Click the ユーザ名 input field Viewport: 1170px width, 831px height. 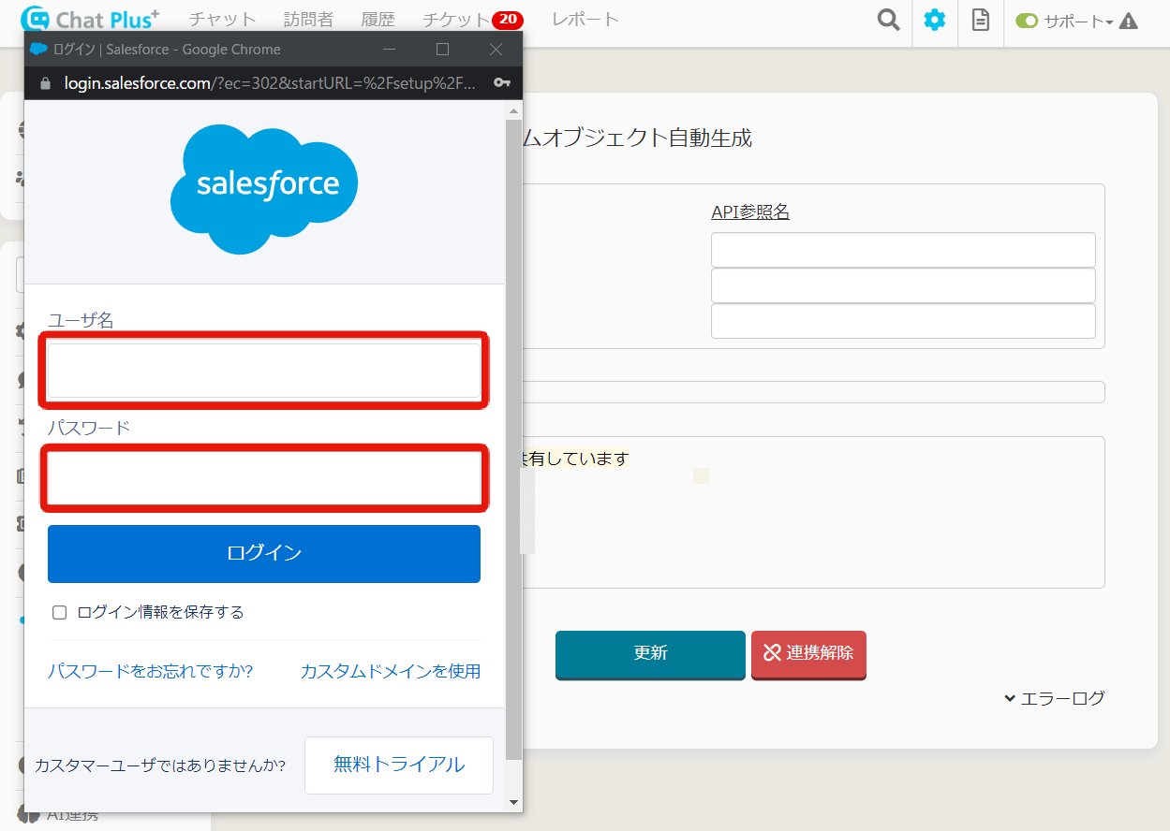[x=264, y=370]
